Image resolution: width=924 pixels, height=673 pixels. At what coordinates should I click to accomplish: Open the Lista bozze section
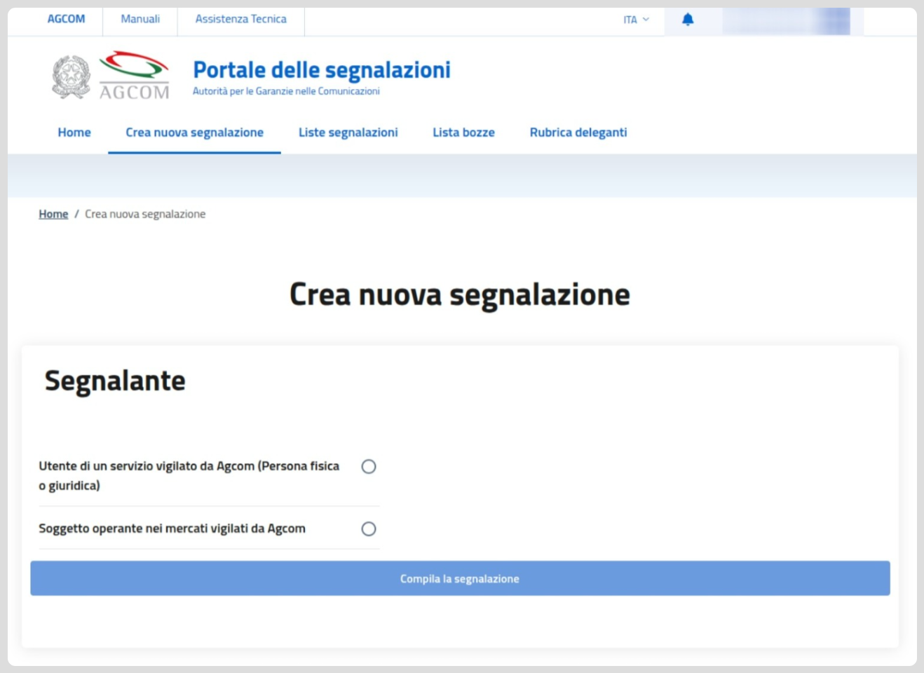(463, 132)
